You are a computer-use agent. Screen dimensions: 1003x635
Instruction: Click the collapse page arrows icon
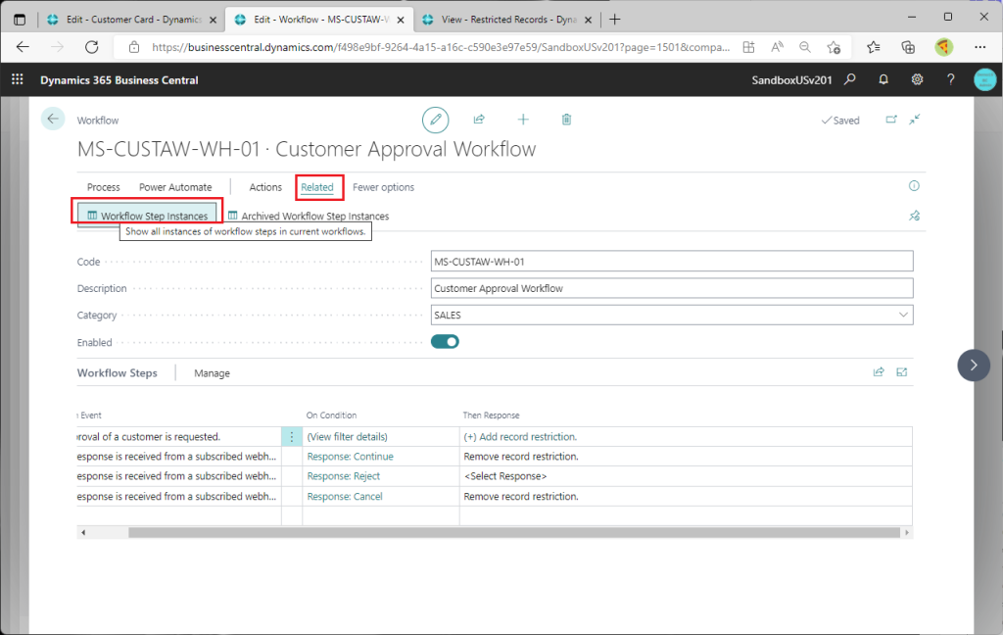[x=915, y=120]
